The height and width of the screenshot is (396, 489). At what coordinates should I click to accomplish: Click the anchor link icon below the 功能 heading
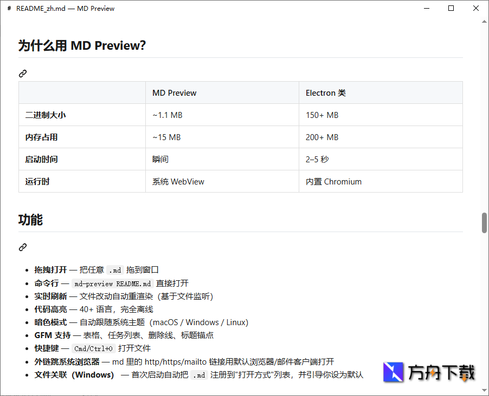(x=22, y=247)
